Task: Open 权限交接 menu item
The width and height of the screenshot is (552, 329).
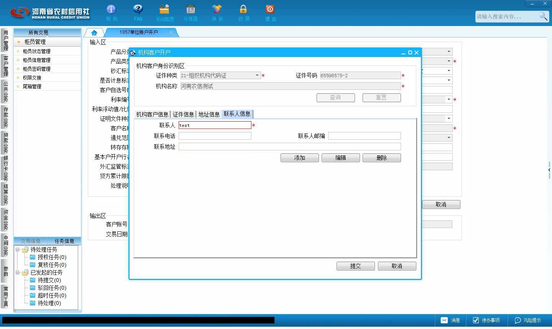Action: tap(32, 78)
